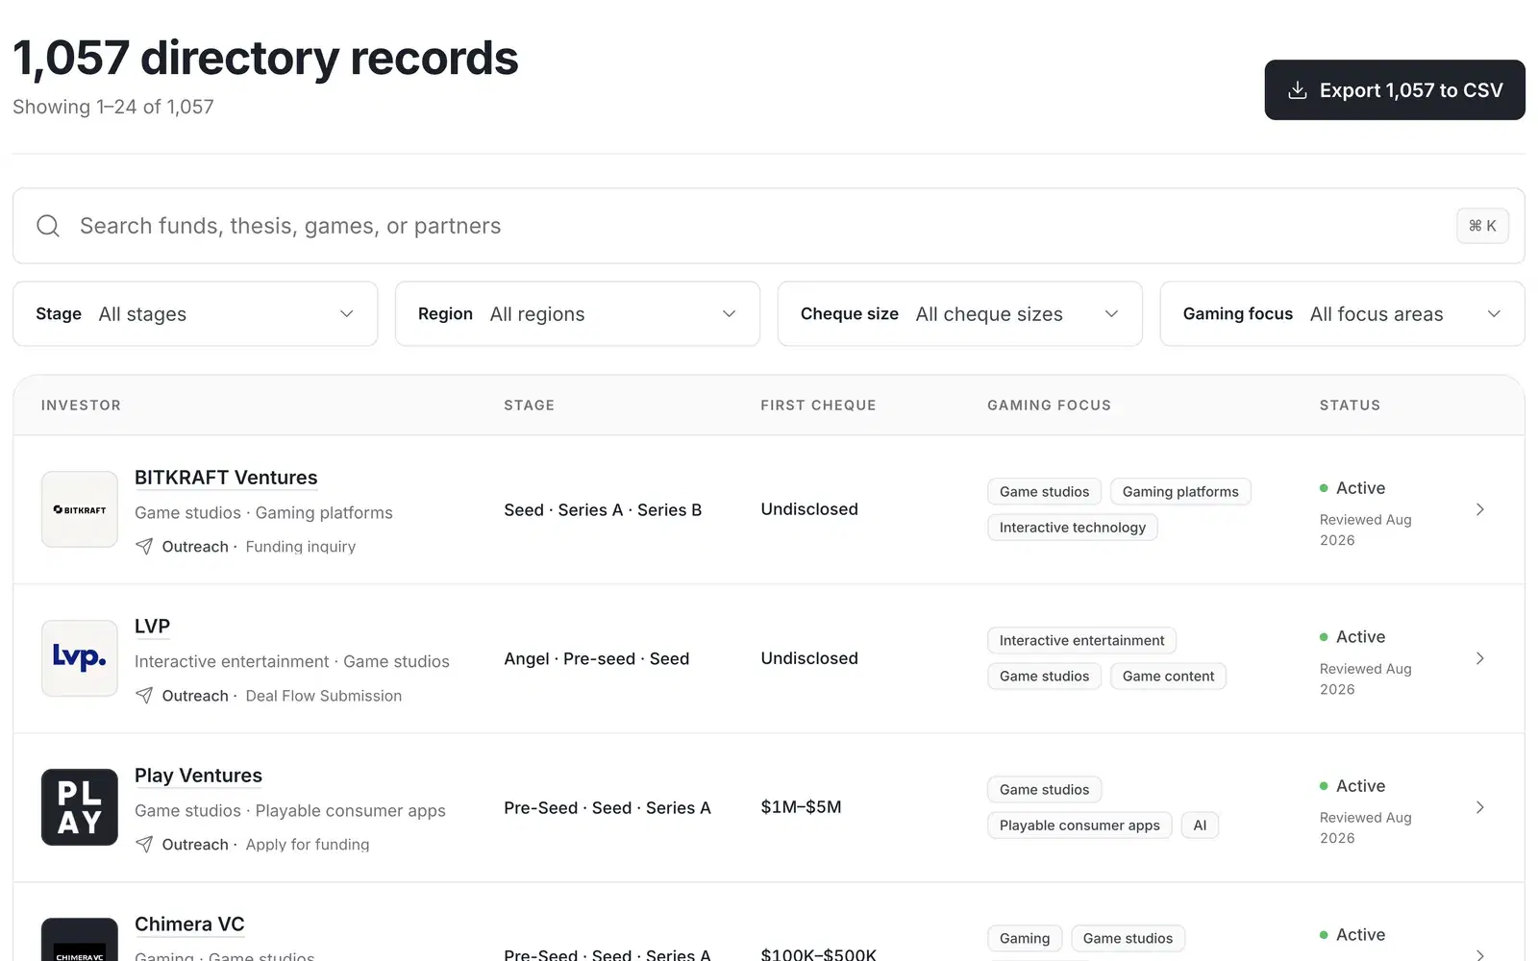1538x961 pixels.
Task: Open the Chimera VC logo thumbnail
Action: (80, 940)
